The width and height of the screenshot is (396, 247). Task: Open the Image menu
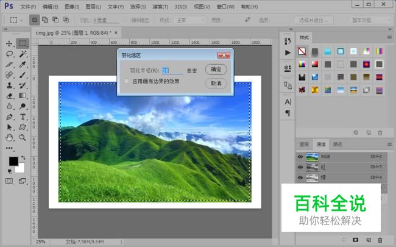tap(72, 7)
